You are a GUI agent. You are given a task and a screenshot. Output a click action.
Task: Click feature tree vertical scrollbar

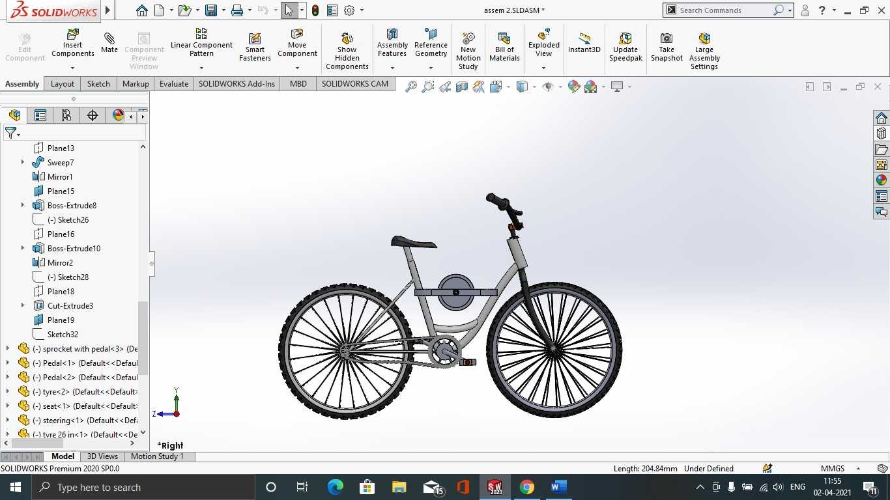click(x=143, y=337)
